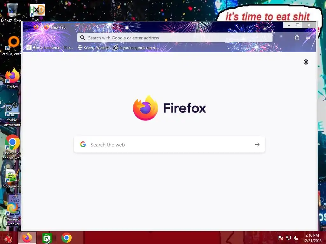Maximize the Firefox window

click(x=298, y=25)
